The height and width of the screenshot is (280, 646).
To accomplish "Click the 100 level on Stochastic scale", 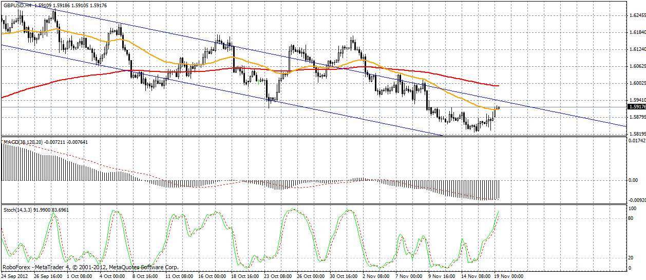I will (633, 209).
